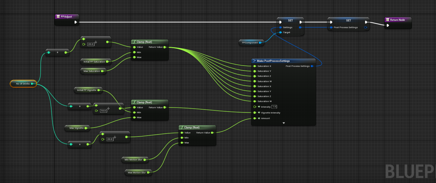
Task: Click the 10.0 divisor input field
Action: pos(104,111)
